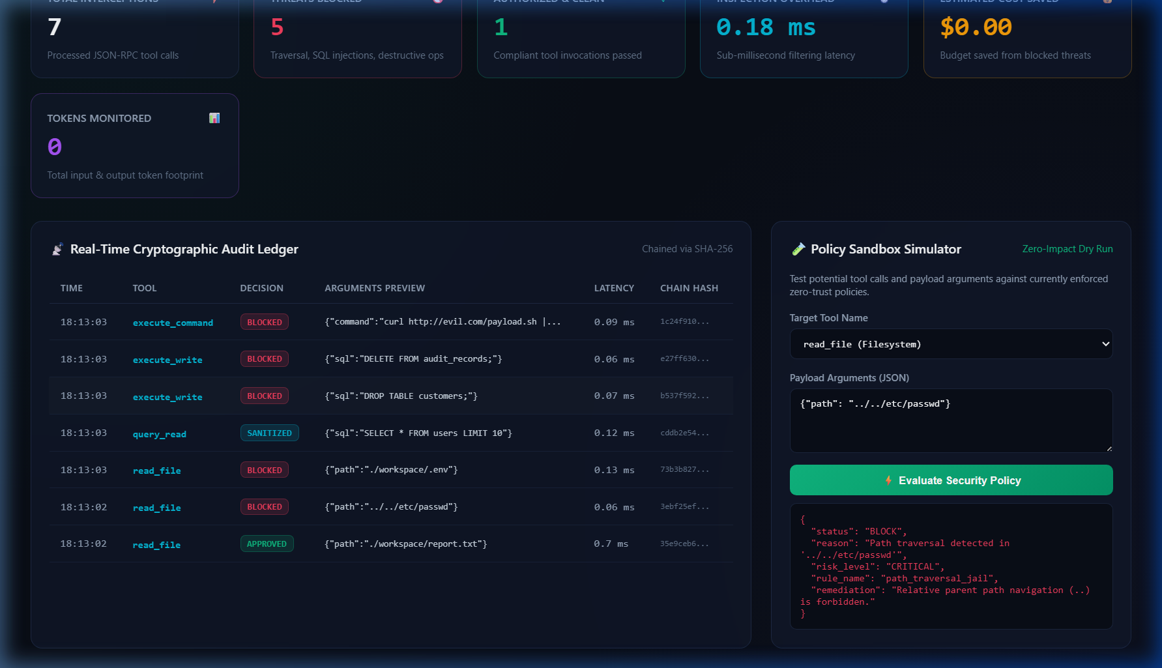Click the ARGUMENTS PREVIEW column header
This screenshot has height=668, width=1162.
pos(375,288)
